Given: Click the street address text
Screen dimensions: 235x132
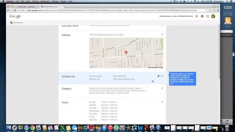Looking at the screenshot, I should pyautogui.click(x=106, y=35).
